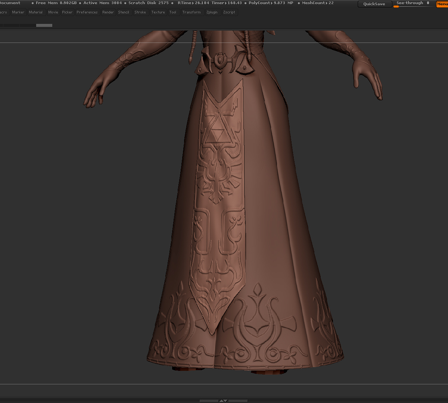Open the Marker menu

18,12
